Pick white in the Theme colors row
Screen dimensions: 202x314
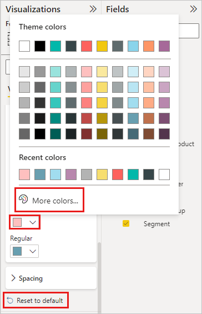(x=24, y=46)
